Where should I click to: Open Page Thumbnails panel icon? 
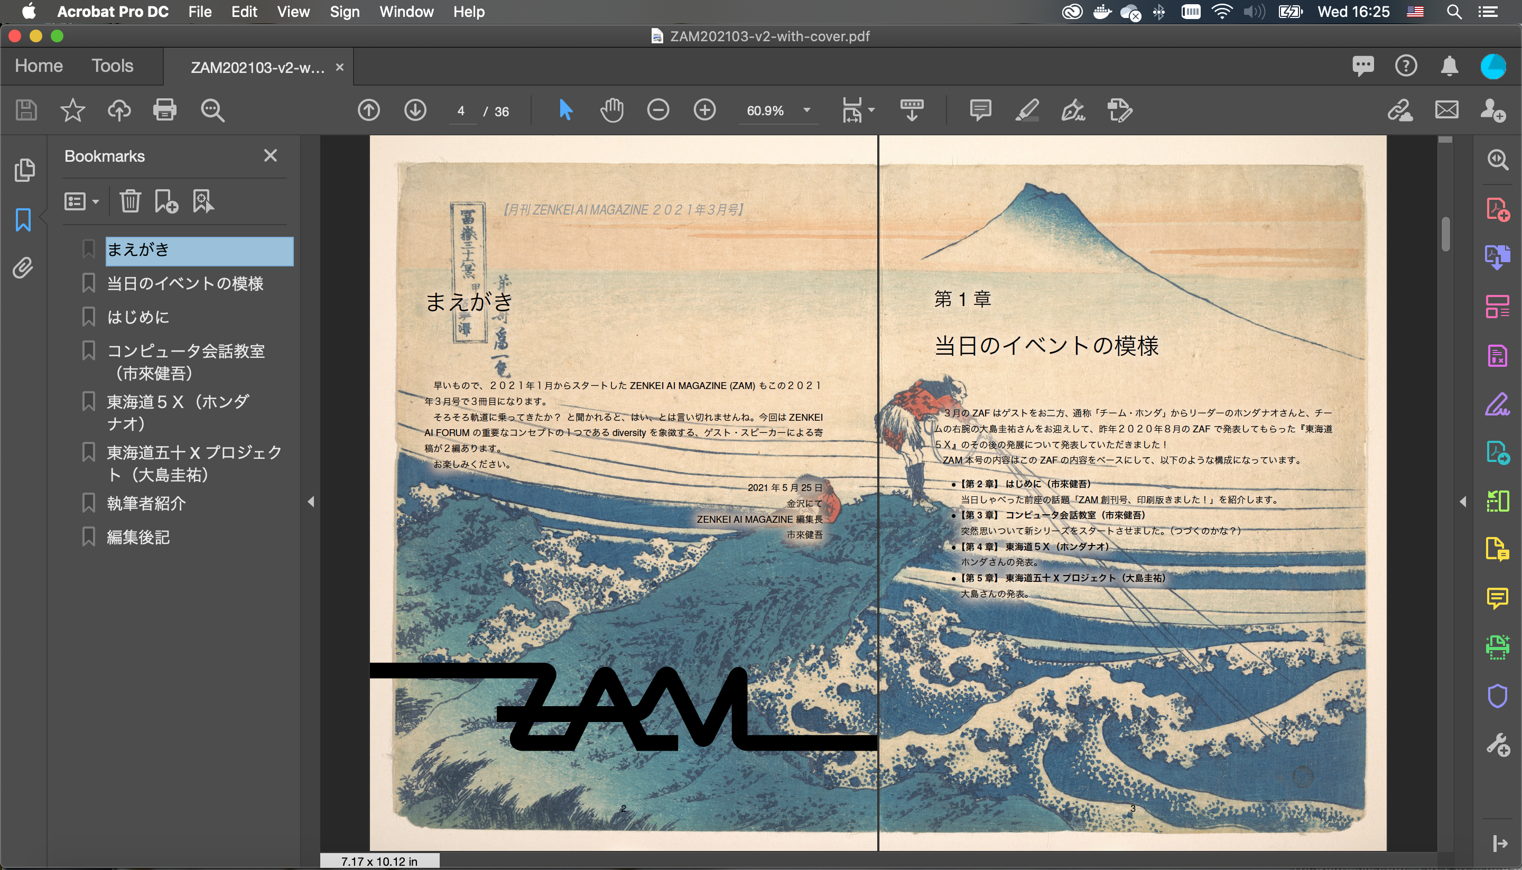[x=24, y=170]
